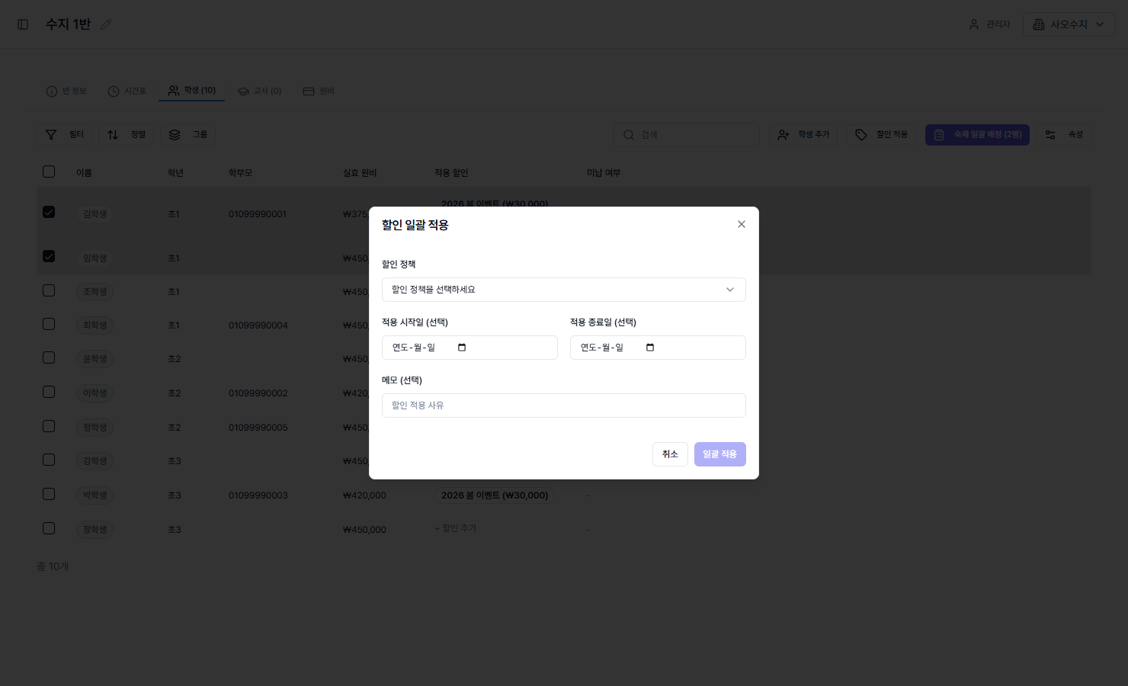Click the tag icon for 할인 적용

861,135
